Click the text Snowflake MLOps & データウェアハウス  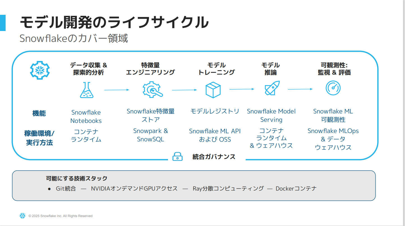click(333, 139)
